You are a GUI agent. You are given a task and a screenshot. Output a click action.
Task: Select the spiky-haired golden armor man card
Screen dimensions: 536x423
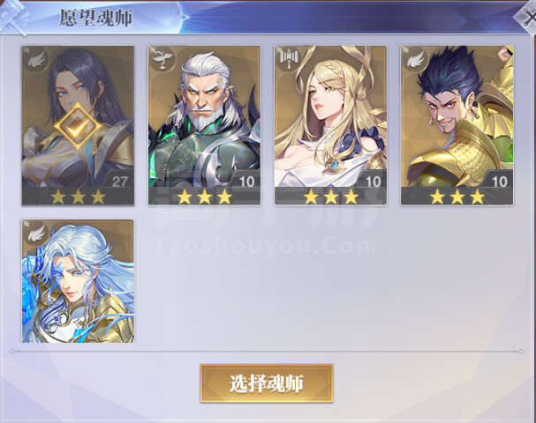point(457,126)
